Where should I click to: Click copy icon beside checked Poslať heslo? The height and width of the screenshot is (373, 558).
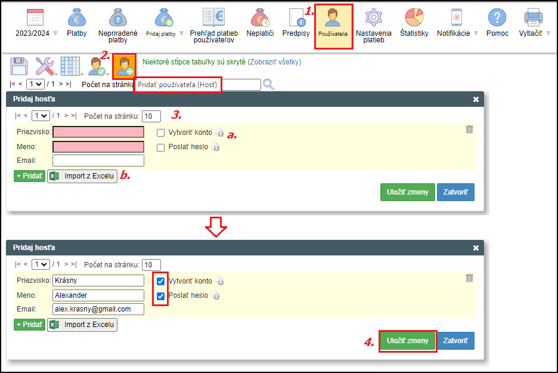click(x=216, y=295)
